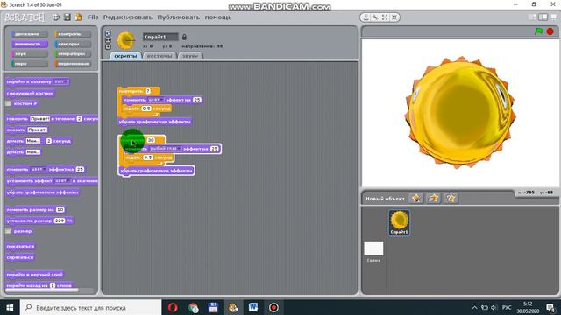
Task: Switch to the костюмы tab
Action: click(x=160, y=56)
